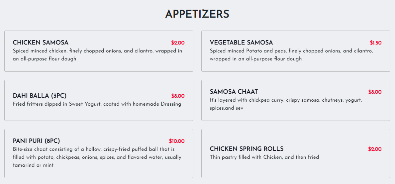Choose the Samosa Chaat item title
This screenshot has width=395, height=184.
click(x=234, y=92)
